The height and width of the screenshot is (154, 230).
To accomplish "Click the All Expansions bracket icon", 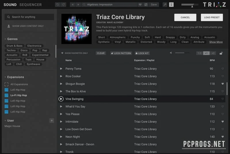I will coord(6,84).
